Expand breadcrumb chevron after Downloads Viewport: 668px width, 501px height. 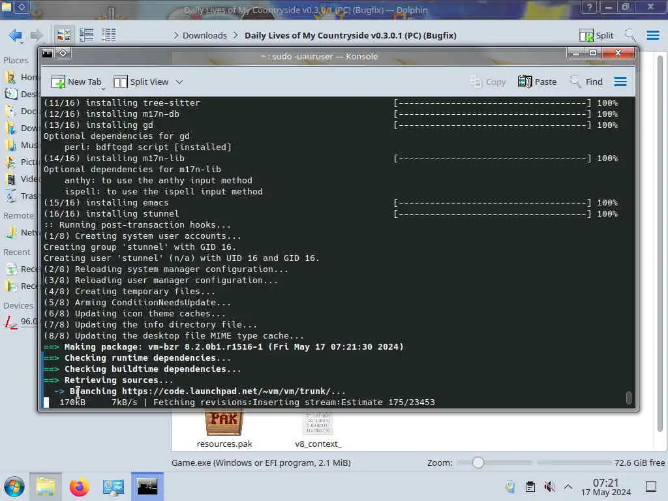235,35
